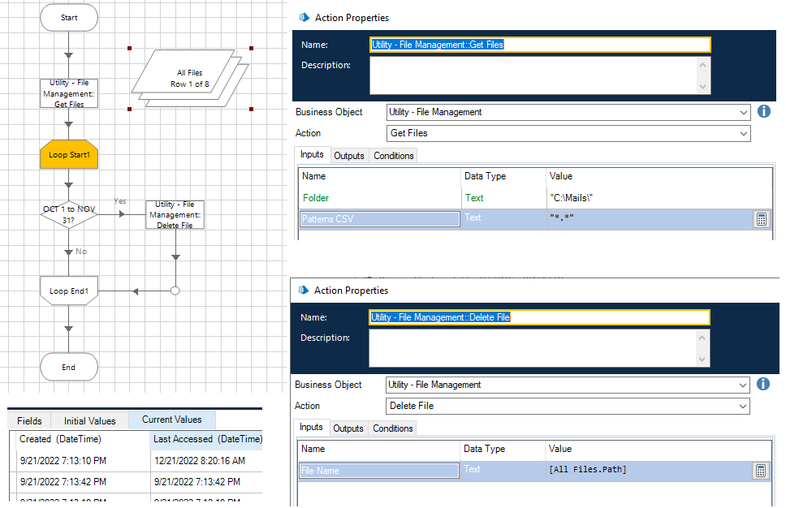Screen dimensions: 786x508
Task: Click the calculator icon for Patterns CSV row
Action: click(x=762, y=219)
